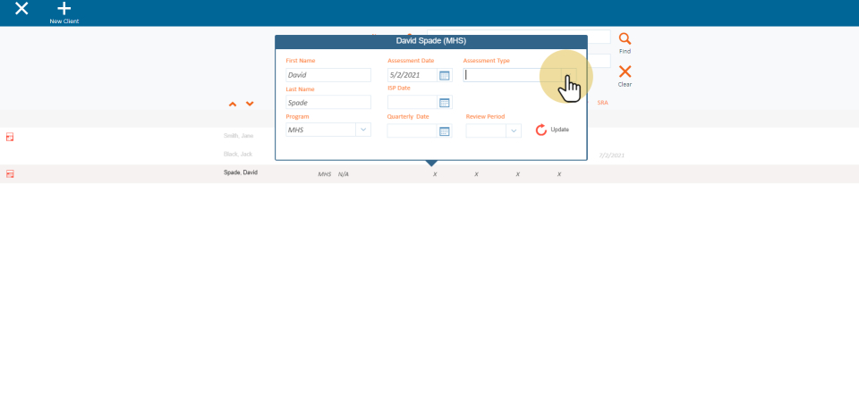Select the Smith, Jane client row
859x420 pixels.
238,136
